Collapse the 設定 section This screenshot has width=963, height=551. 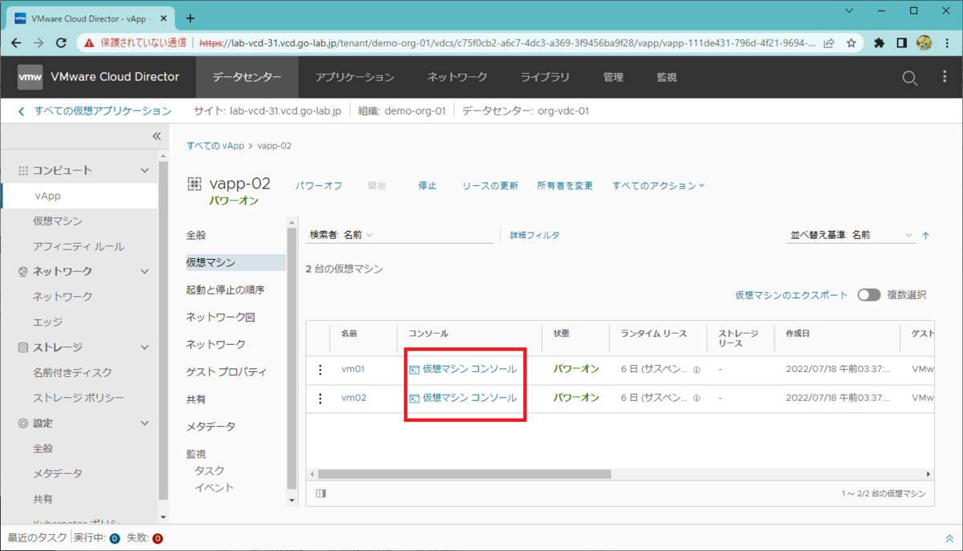144,423
